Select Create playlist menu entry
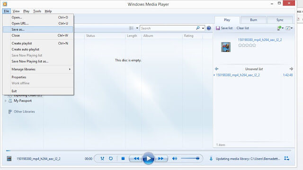Screen dimensions: 303x170 (38, 43)
